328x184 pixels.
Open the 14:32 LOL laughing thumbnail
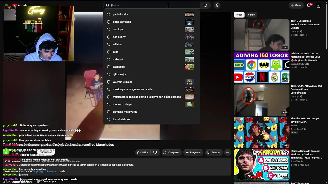261,132
